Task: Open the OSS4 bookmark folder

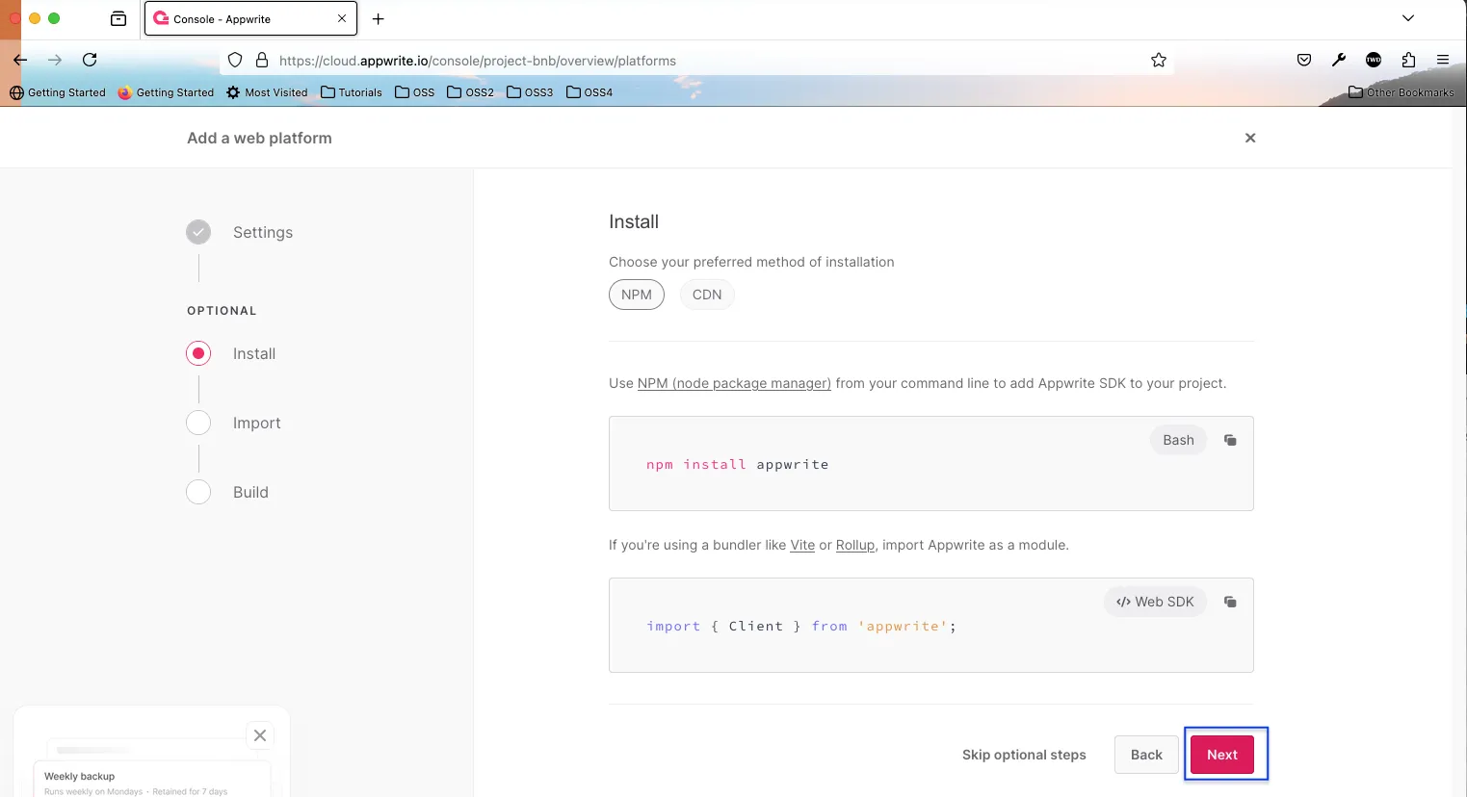Action: tap(589, 92)
